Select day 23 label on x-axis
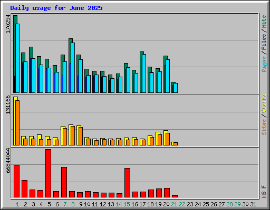 pyautogui.click(x=190, y=204)
